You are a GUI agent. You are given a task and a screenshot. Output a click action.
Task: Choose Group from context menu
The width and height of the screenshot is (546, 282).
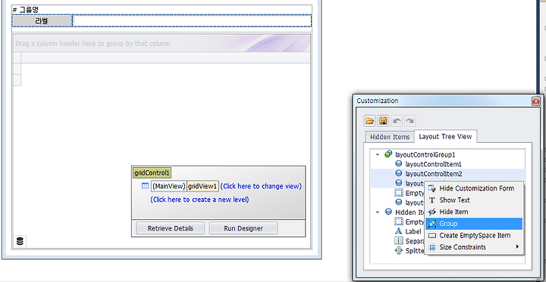tap(474, 224)
